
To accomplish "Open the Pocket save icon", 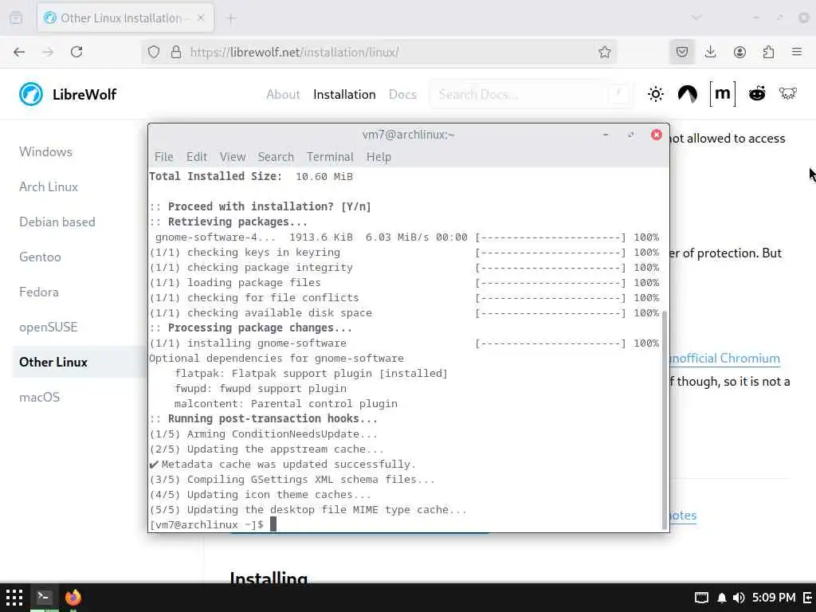I will tap(682, 52).
